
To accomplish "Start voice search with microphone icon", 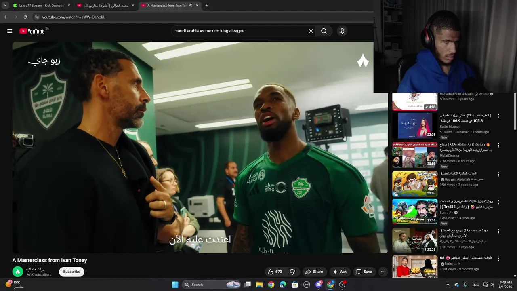I will point(342,31).
